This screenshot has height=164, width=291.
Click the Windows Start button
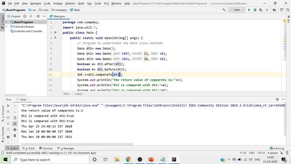pyautogui.click(x=5, y=159)
